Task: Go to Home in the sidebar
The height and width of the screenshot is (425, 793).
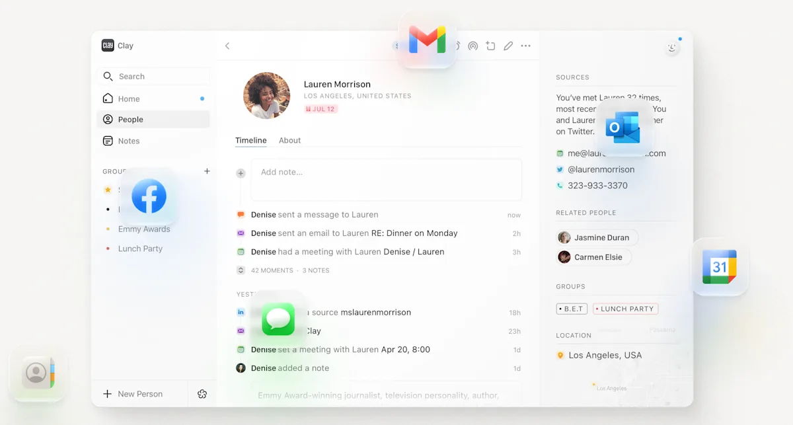Action: tap(154, 98)
